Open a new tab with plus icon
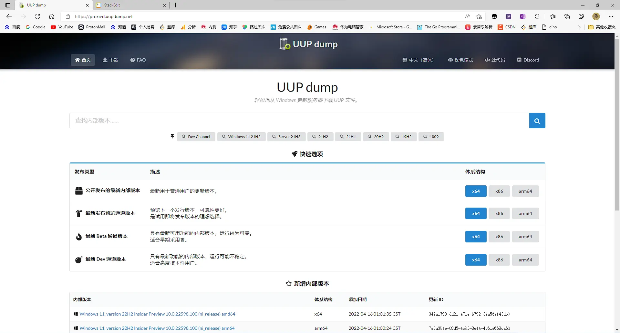The image size is (620, 333). (x=175, y=5)
